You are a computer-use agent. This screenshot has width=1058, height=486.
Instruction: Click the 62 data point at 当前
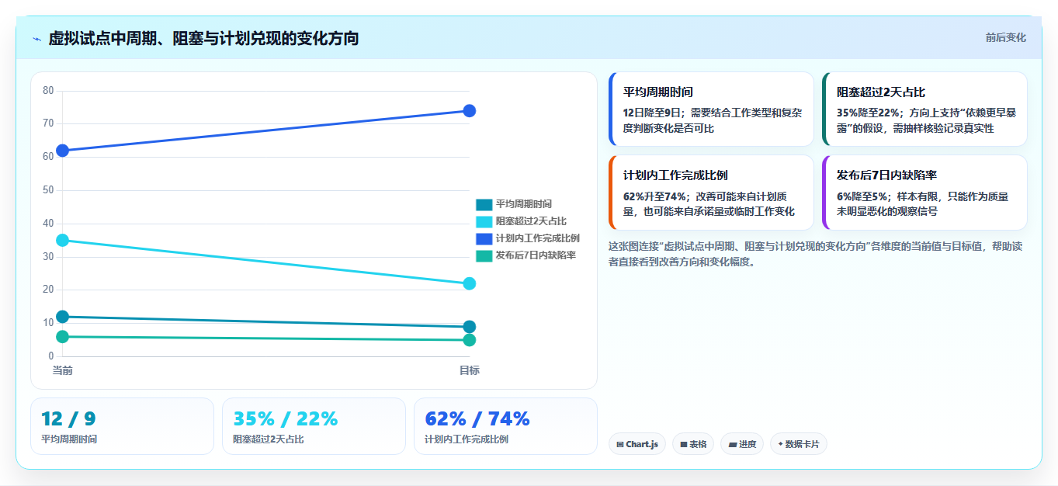[x=62, y=151]
